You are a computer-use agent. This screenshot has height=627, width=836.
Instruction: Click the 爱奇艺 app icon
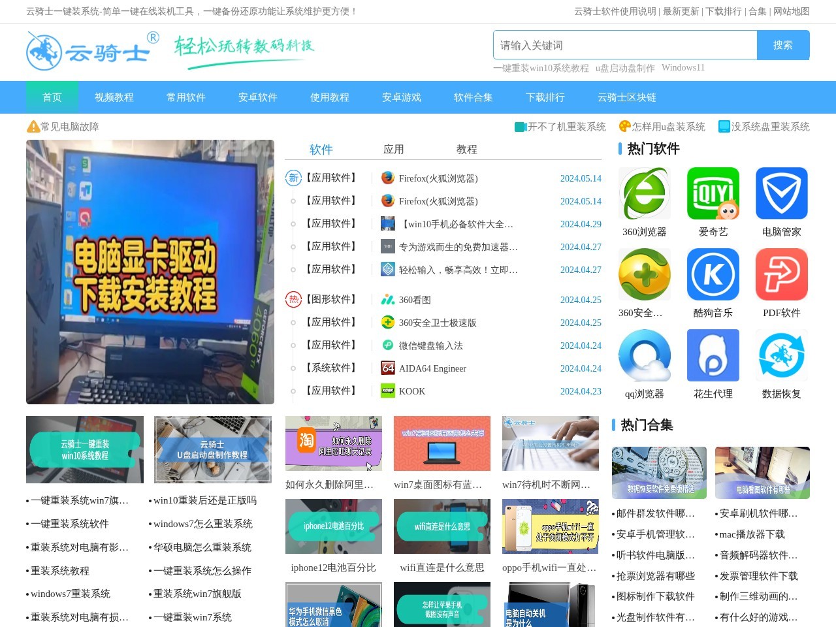tap(713, 193)
